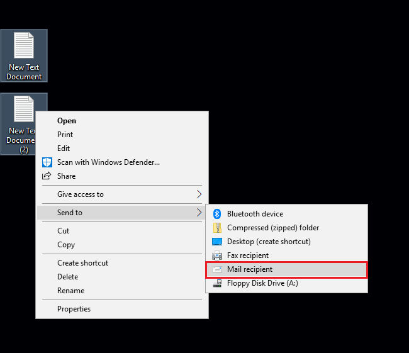Select the New Text Document (2) file icon

click(x=24, y=109)
